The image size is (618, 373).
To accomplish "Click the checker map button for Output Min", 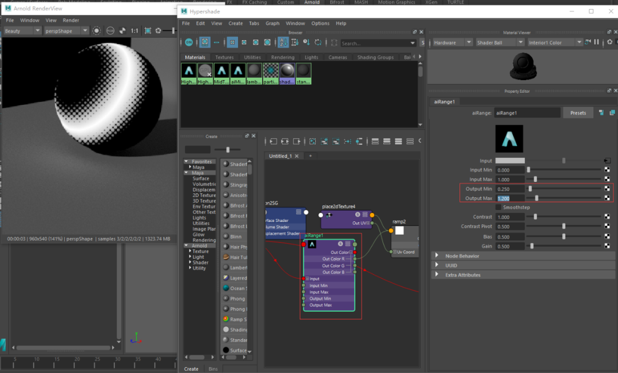I will pyautogui.click(x=607, y=189).
